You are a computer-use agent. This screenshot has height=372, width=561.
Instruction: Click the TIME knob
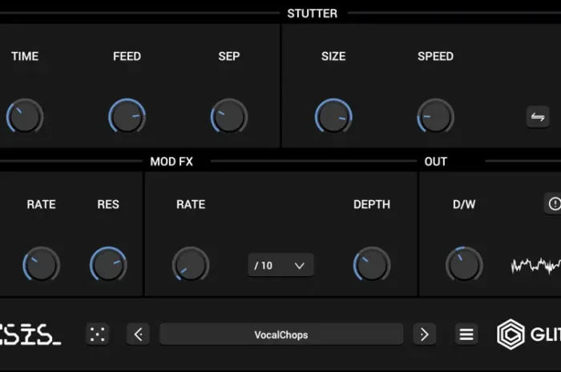tap(25, 117)
